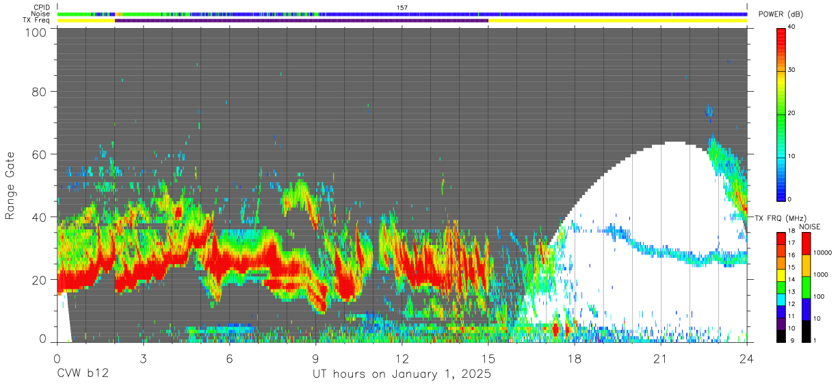
Task: Click the '14' label on the TX FRQ scale
Action: [791, 279]
